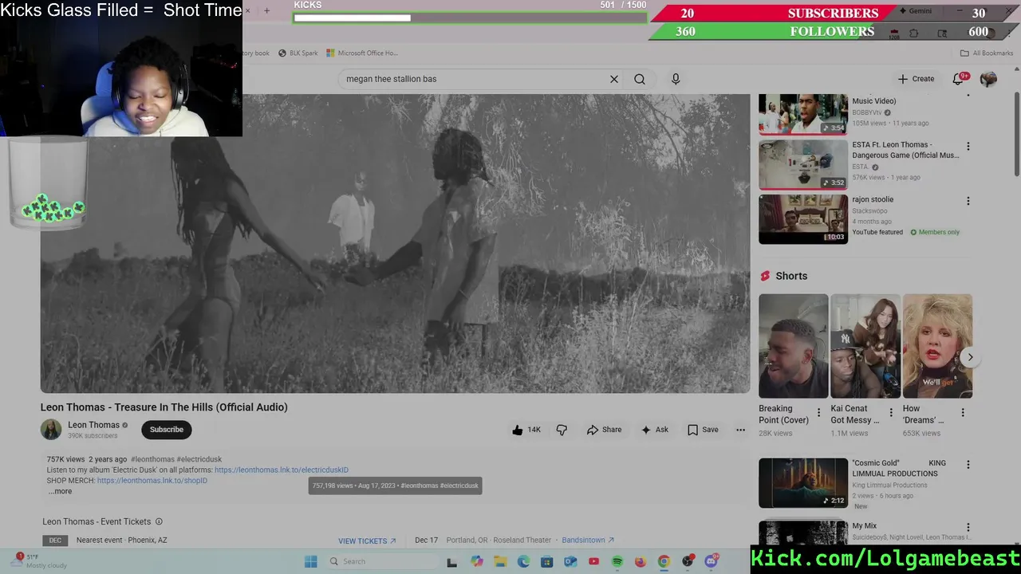Open Gemini in Chrome toolbar
Viewport: 1021px width, 574px height.
point(915,11)
